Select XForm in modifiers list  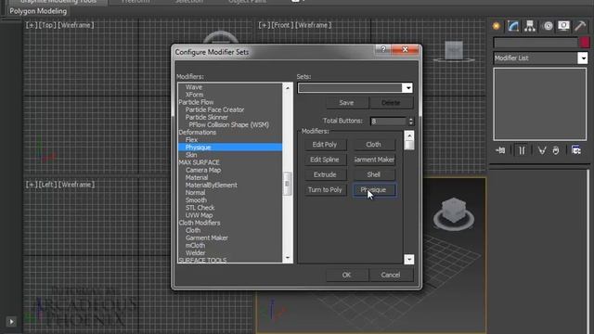[194, 95]
